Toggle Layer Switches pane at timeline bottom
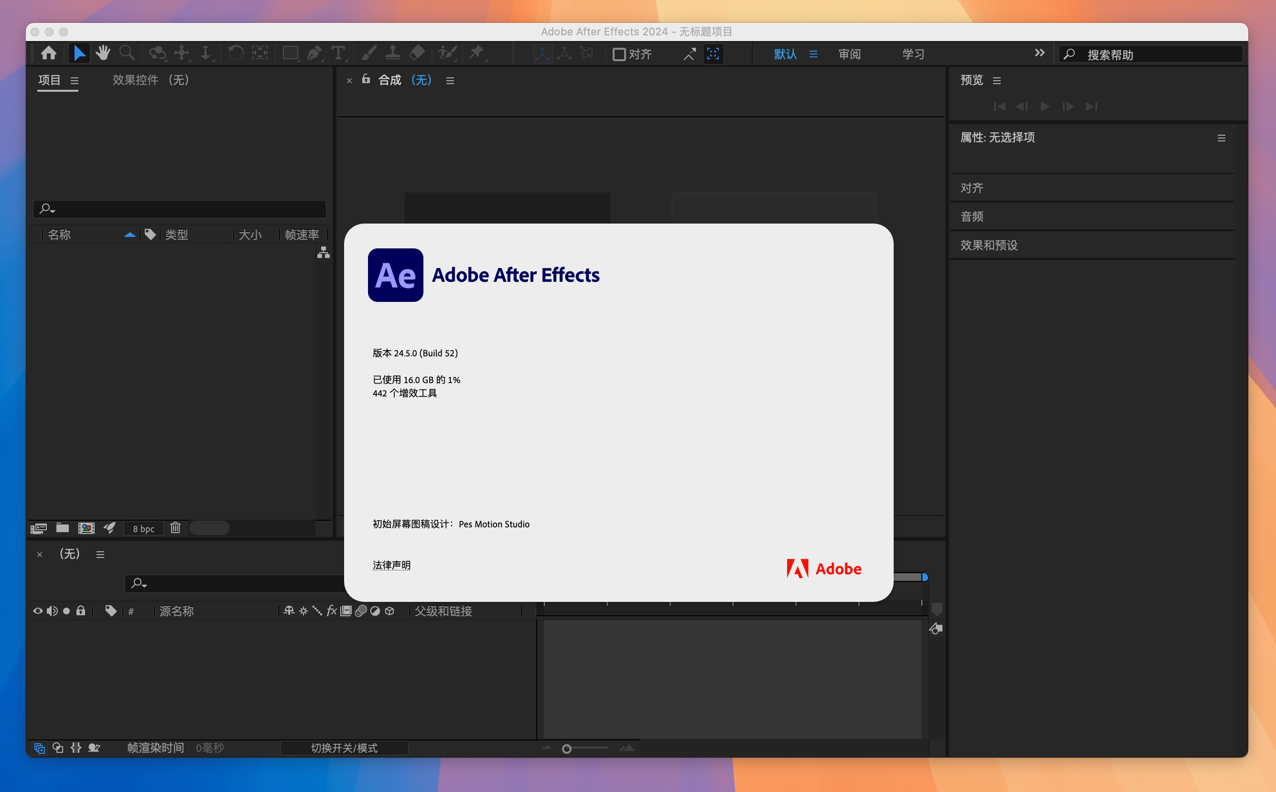Screen dimensions: 1276x792 coord(39,748)
